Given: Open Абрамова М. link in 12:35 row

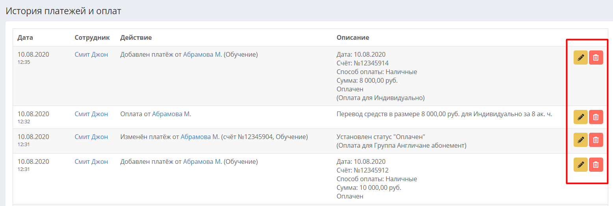Looking at the screenshot, I should pos(202,54).
